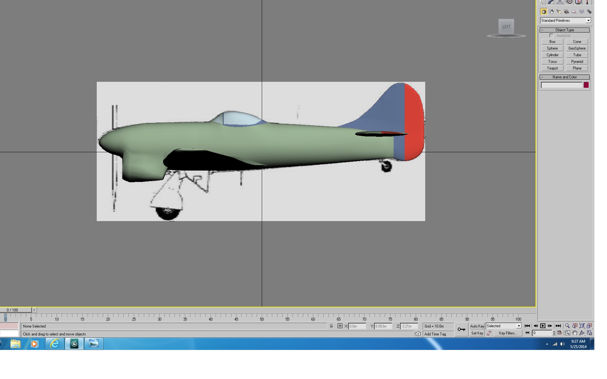Click the Zoom magnifier tool
Viewport: 607px width, 379px height.
click(x=567, y=326)
